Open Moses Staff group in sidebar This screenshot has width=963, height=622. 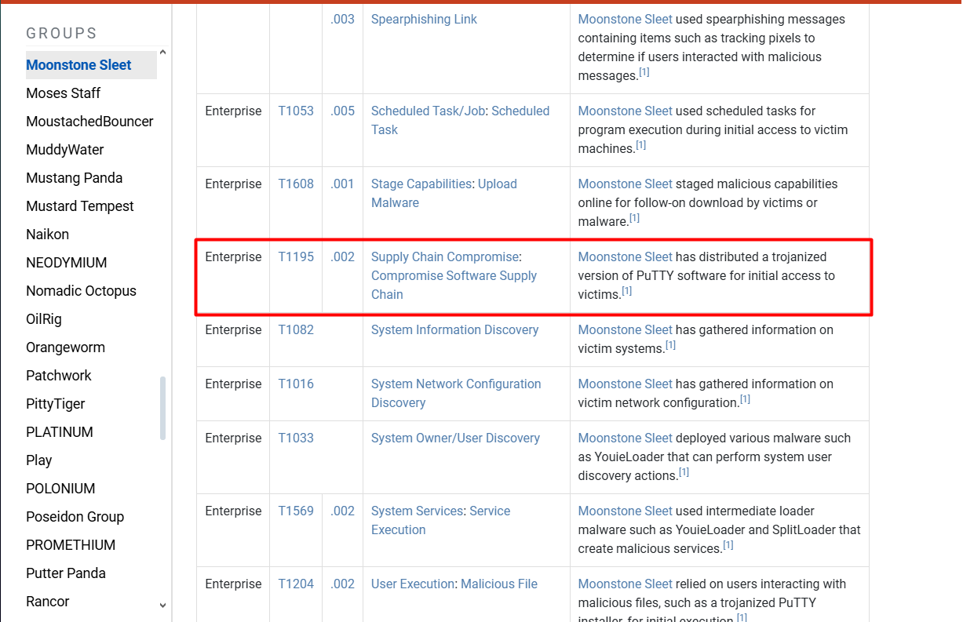tap(63, 93)
